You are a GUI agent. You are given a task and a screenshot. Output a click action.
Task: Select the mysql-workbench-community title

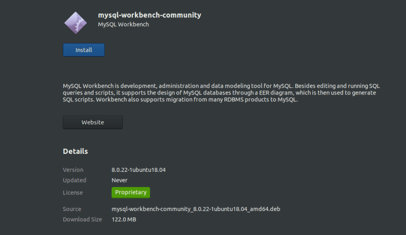(149, 15)
